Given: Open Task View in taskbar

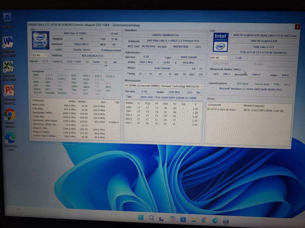Looking at the screenshot, I should click(x=161, y=219).
